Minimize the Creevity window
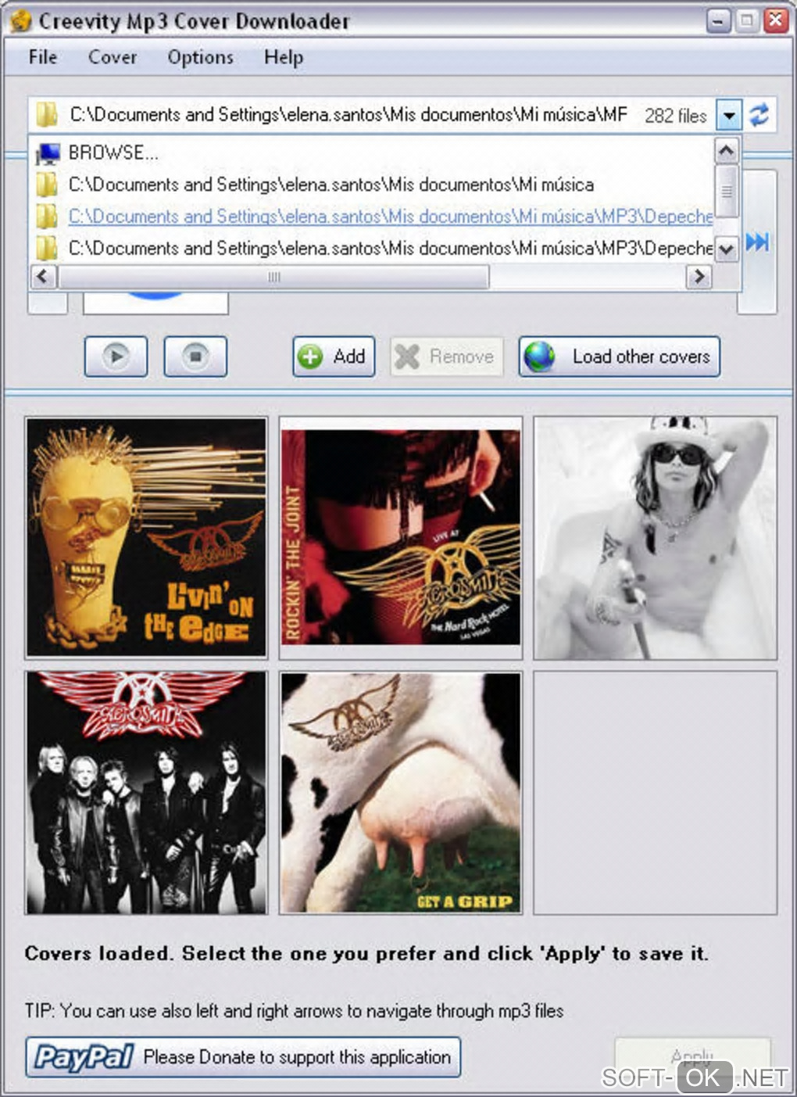 pyautogui.click(x=718, y=20)
